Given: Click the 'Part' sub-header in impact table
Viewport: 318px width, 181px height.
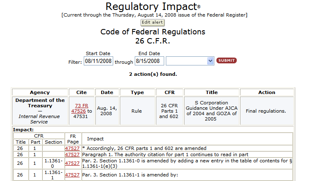Looking at the screenshot, I should coord(35,142).
